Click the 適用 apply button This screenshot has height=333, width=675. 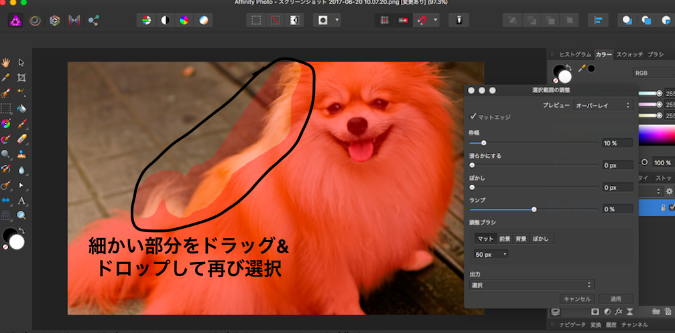pos(615,299)
